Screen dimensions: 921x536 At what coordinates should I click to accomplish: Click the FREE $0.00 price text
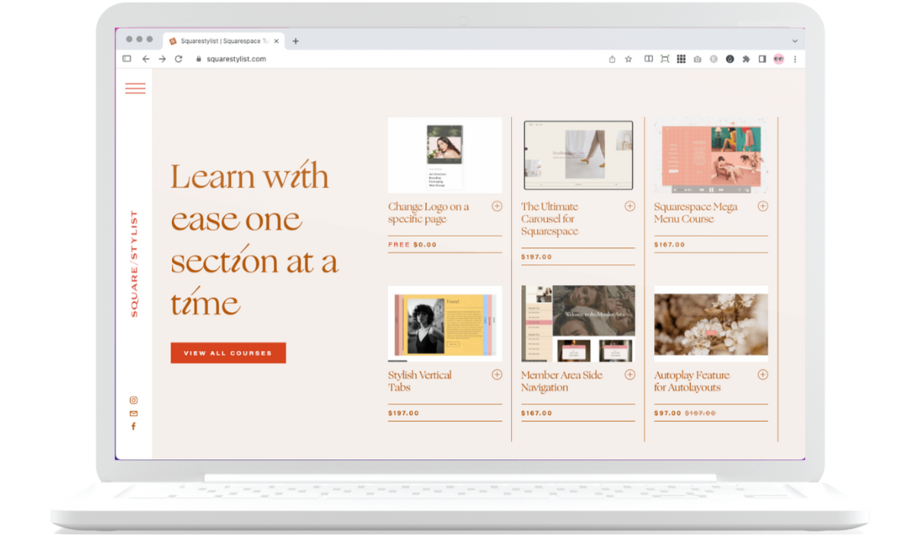click(412, 245)
